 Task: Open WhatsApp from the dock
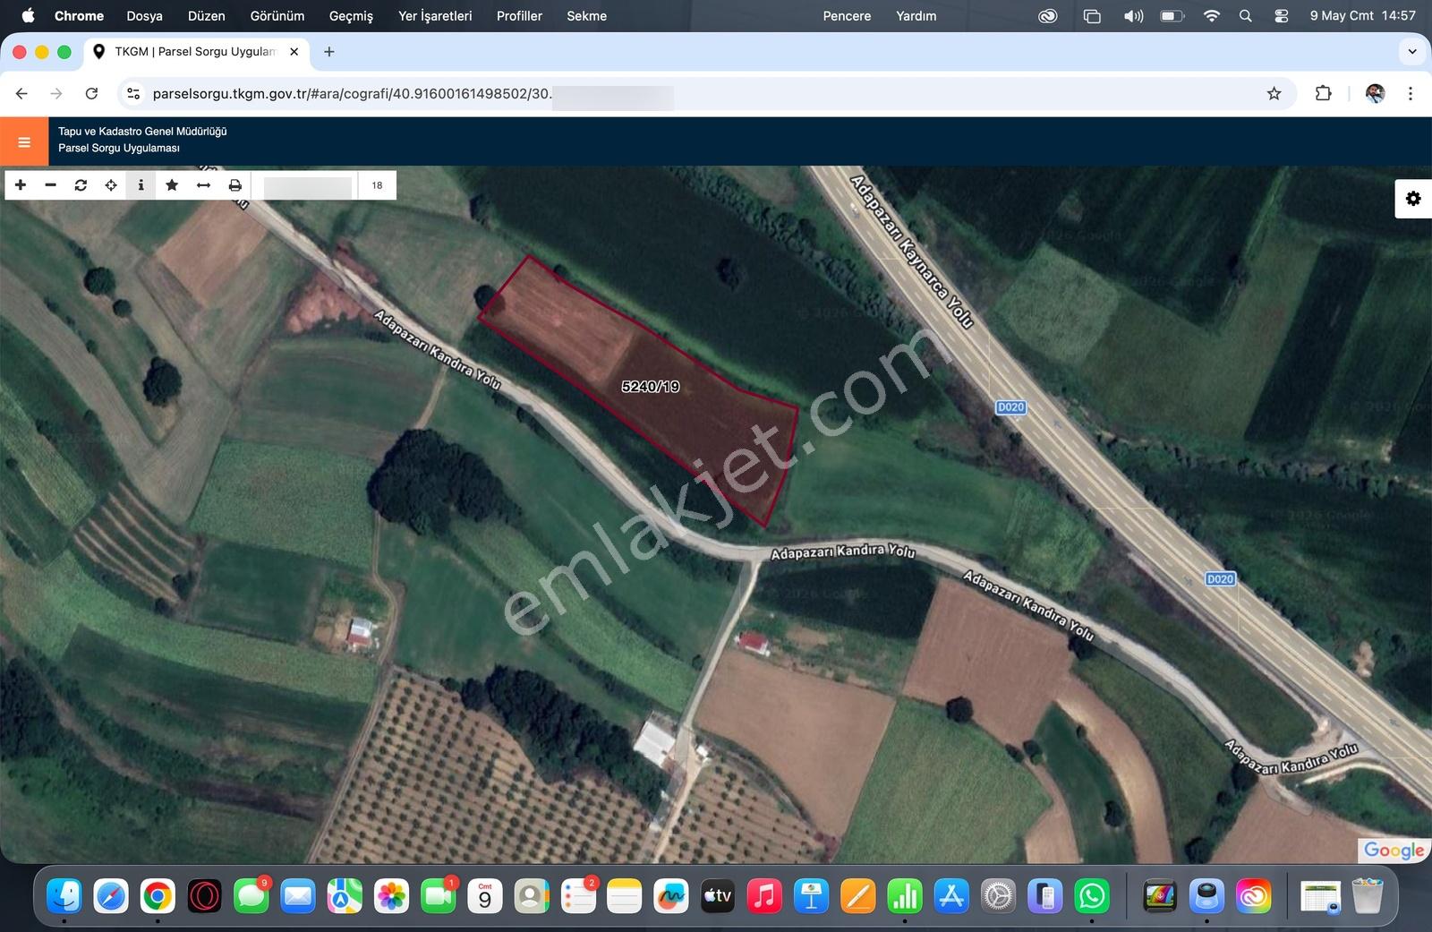click(1091, 896)
